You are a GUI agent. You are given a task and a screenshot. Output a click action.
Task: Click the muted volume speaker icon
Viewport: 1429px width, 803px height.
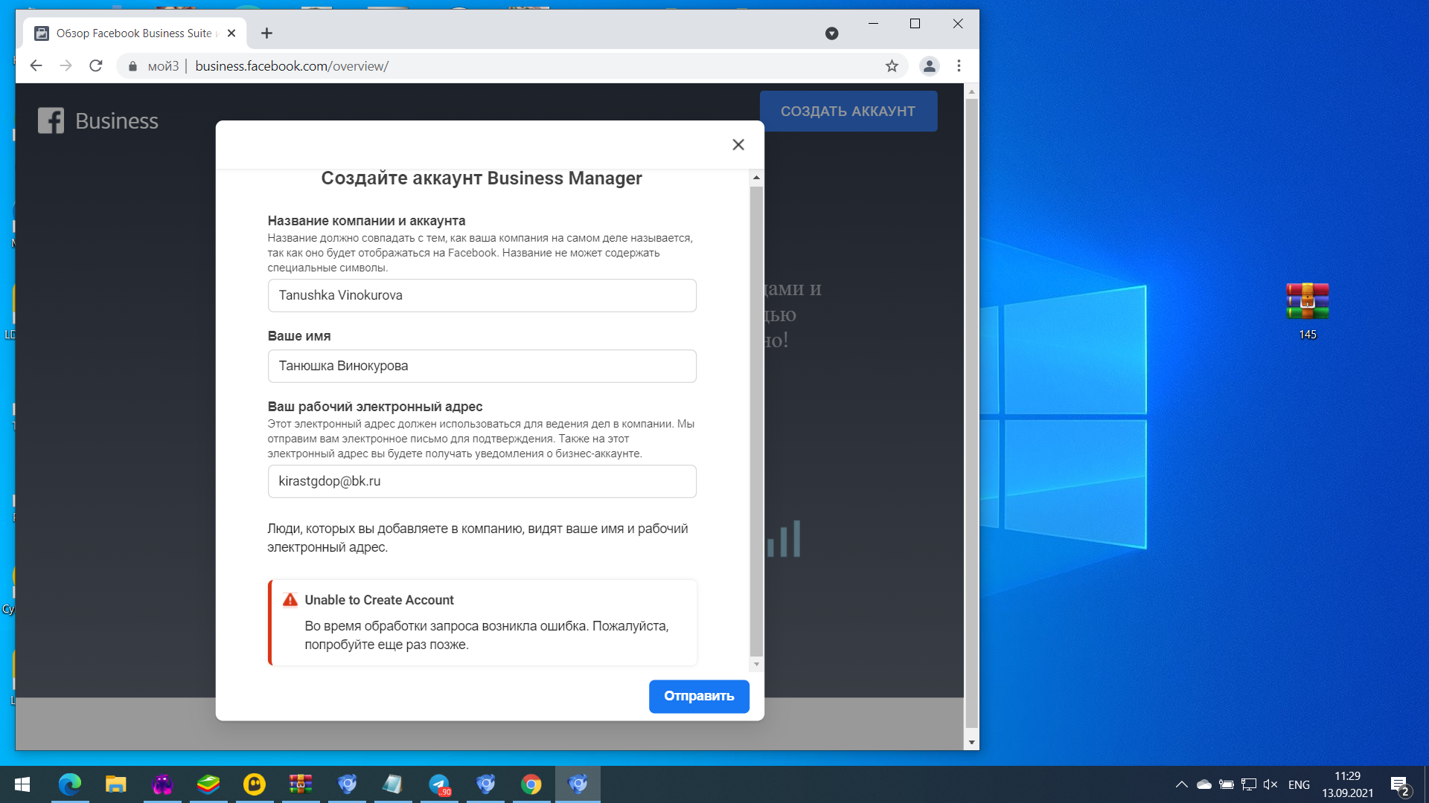[x=1270, y=784]
